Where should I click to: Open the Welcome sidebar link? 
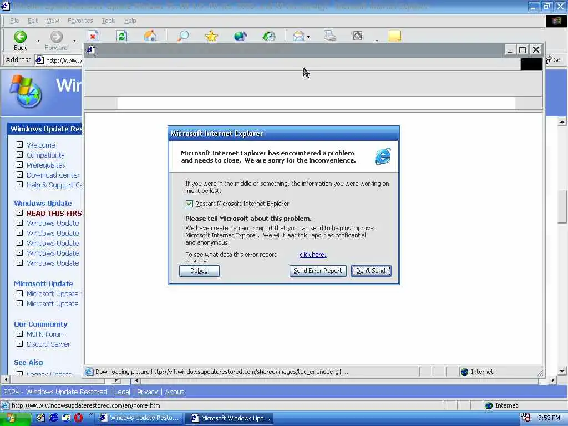(41, 145)
